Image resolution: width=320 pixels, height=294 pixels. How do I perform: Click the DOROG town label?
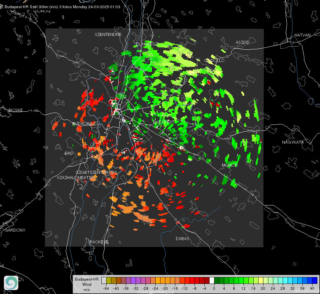click(42, 11)
